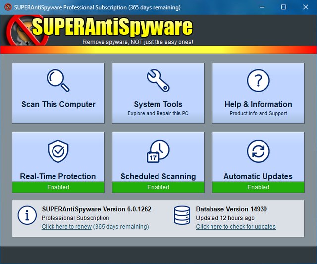Open System Tools label text
This screenshot has height=264, width=317.
click(158, 104)
